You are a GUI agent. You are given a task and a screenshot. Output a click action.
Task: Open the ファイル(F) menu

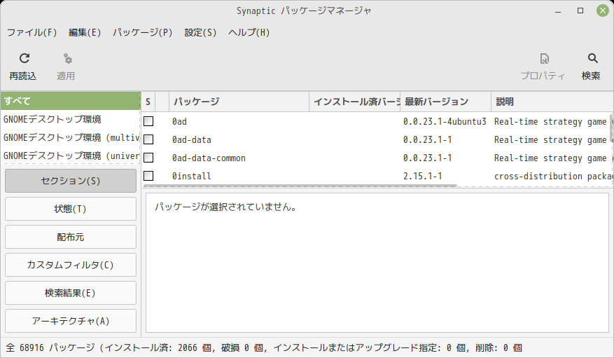[32, 32]
